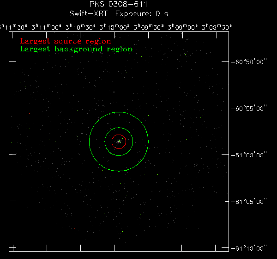Click the Exposure: 0 s text
This screenshot has width=277, height=259.
[142, 14]
